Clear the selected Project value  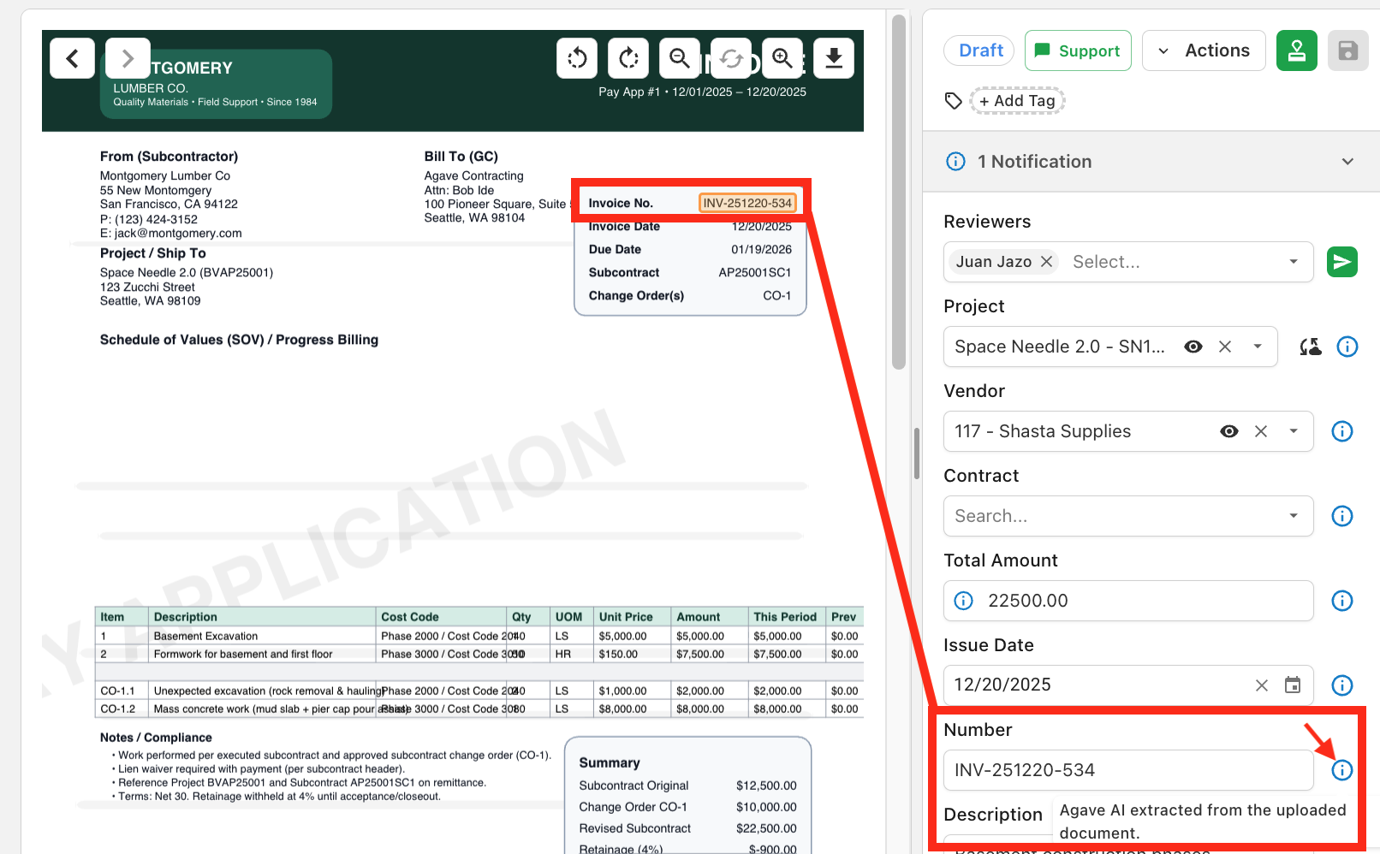tap(1225, 347)
